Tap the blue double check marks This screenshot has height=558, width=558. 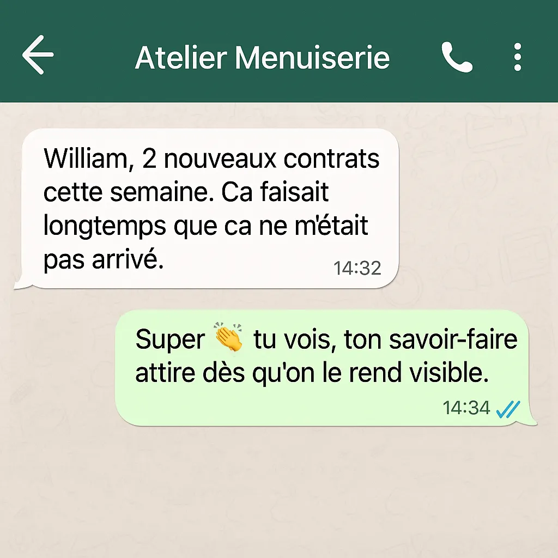(x=508, y=409)
